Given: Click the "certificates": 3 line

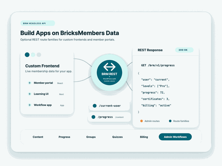Looking at the screenshot, I should (155, 99).
